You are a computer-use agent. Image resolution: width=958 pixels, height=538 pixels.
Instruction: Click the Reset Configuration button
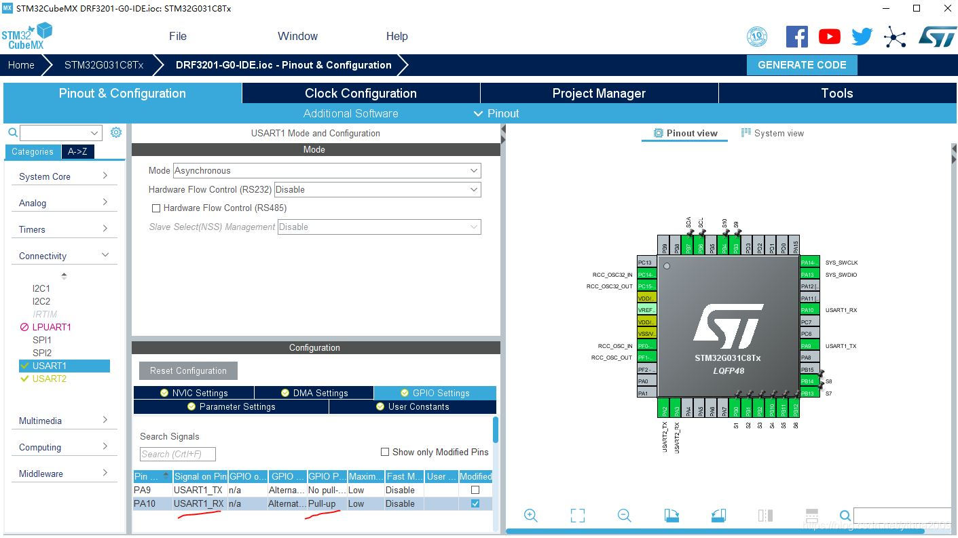pyautogui.click(x=188, y=370)
